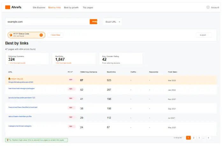The height and width of the screenshot is (146, 222).
Task: Click the pagination ellipsis button
Action: pos(204,138)
